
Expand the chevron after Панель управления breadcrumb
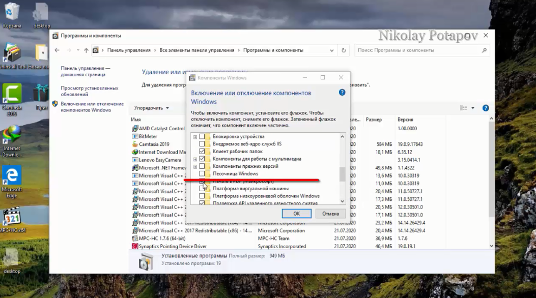(155, 50)
